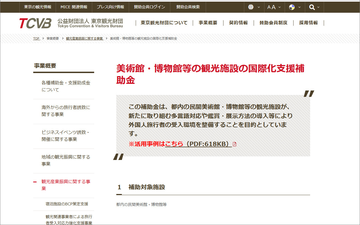Screen dimensions: 360x225
Task: Click the PDF icon beside 618KB link
Action: pyautogui.click(x=235, y=144)
